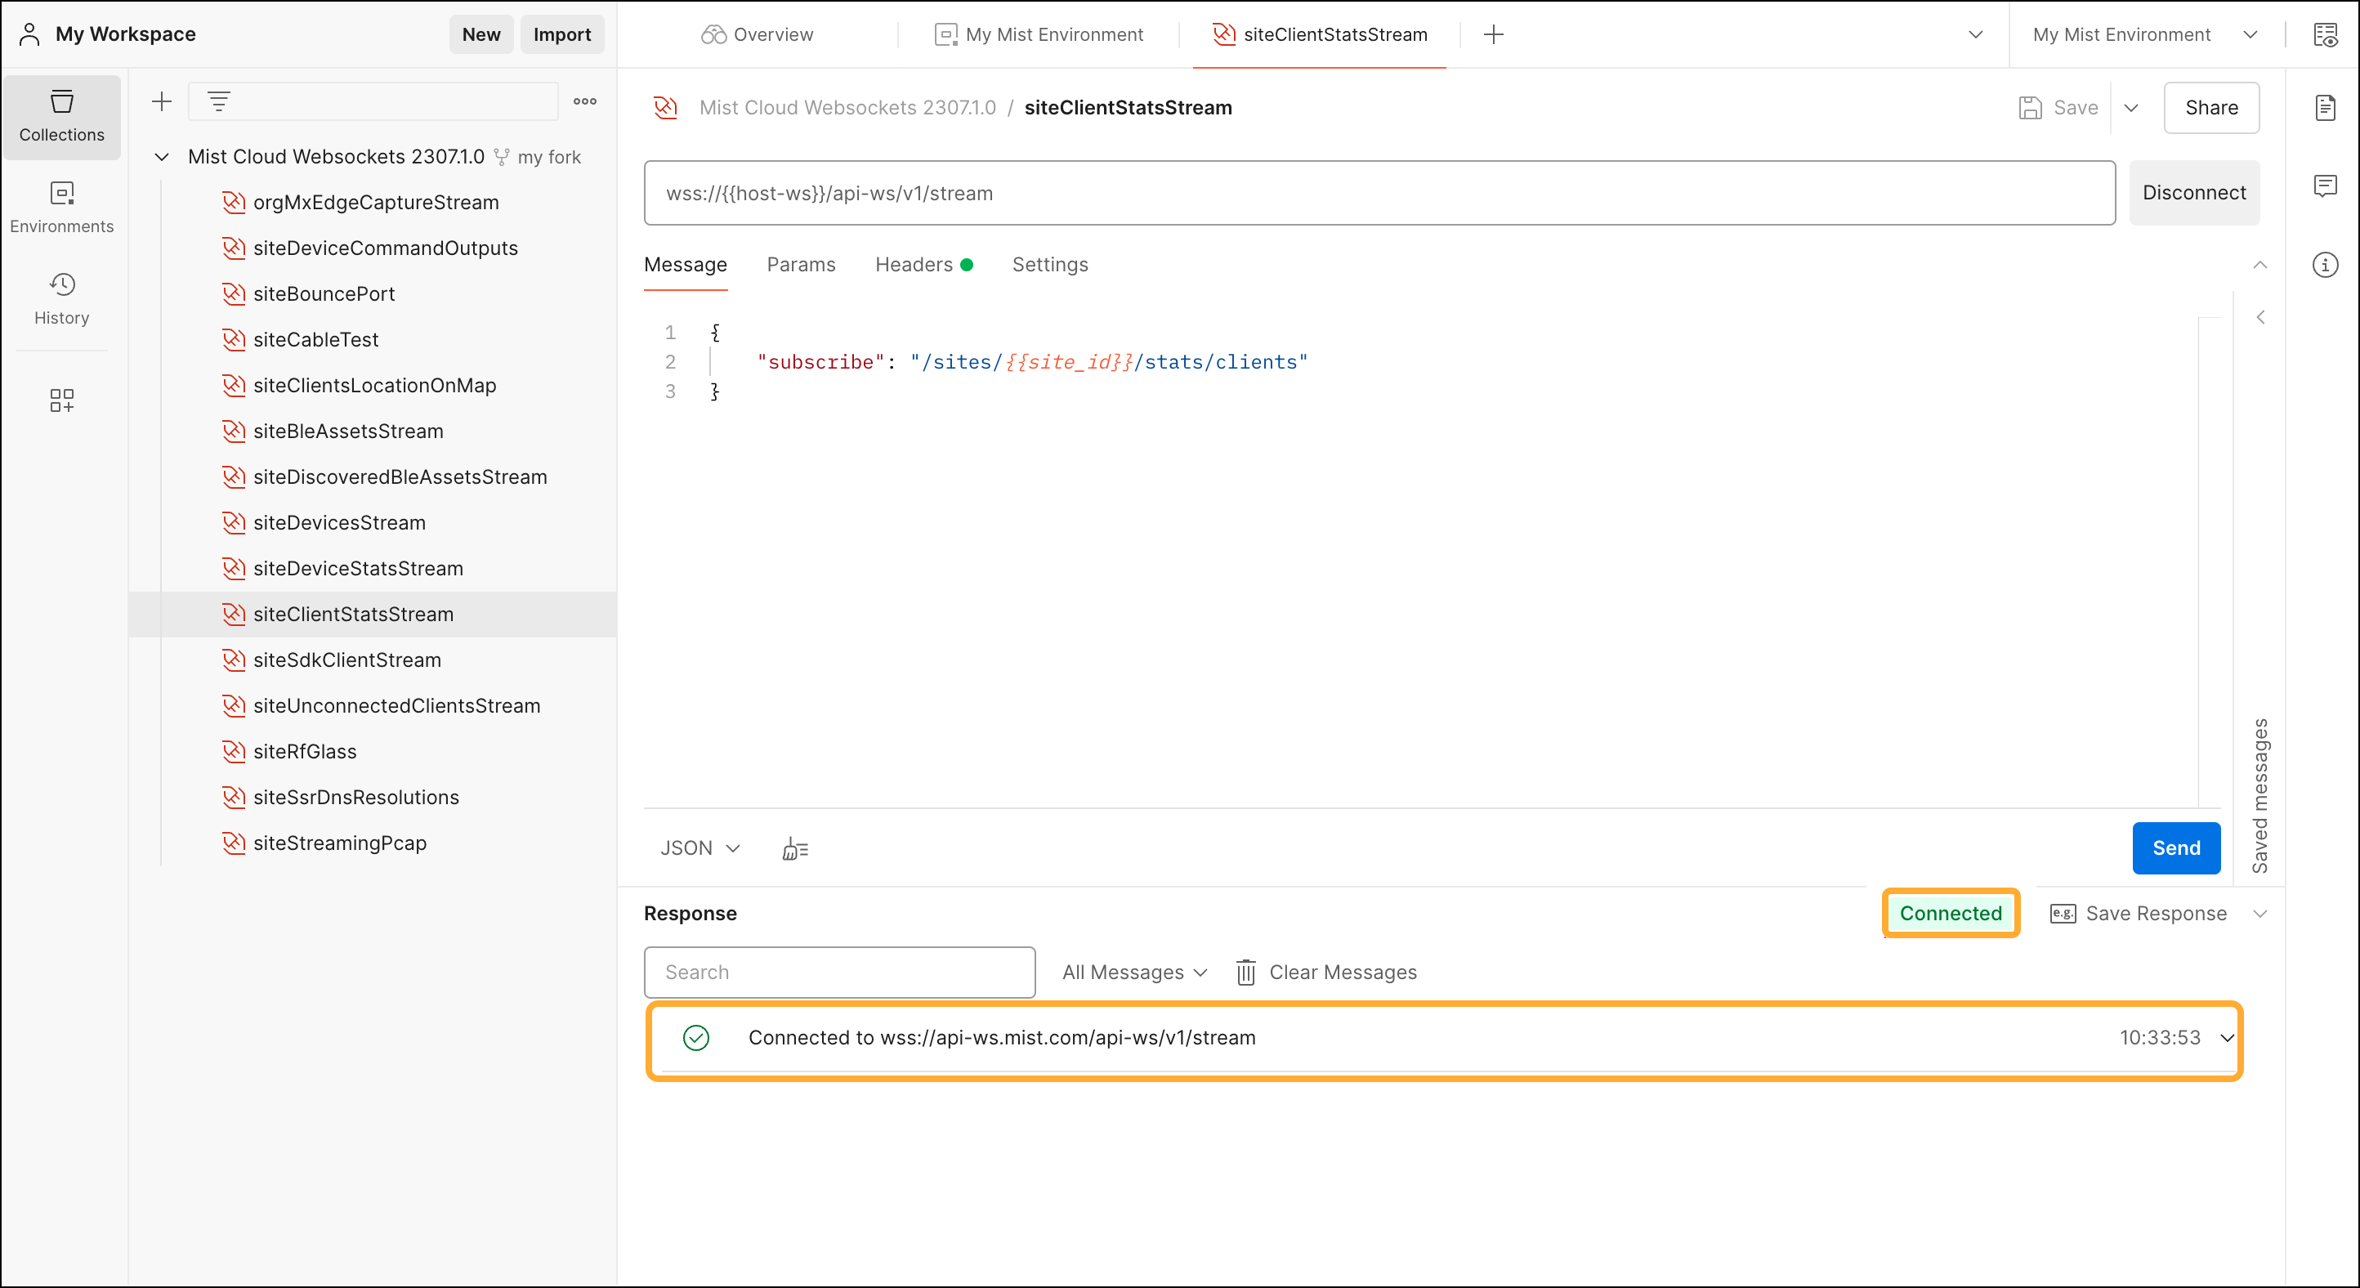Screen dimensions: 2360x1288
Task: Open the JSON message format dropdown
Action: 700,848
